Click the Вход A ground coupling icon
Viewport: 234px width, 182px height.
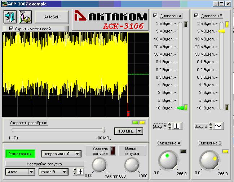(177, 126)
